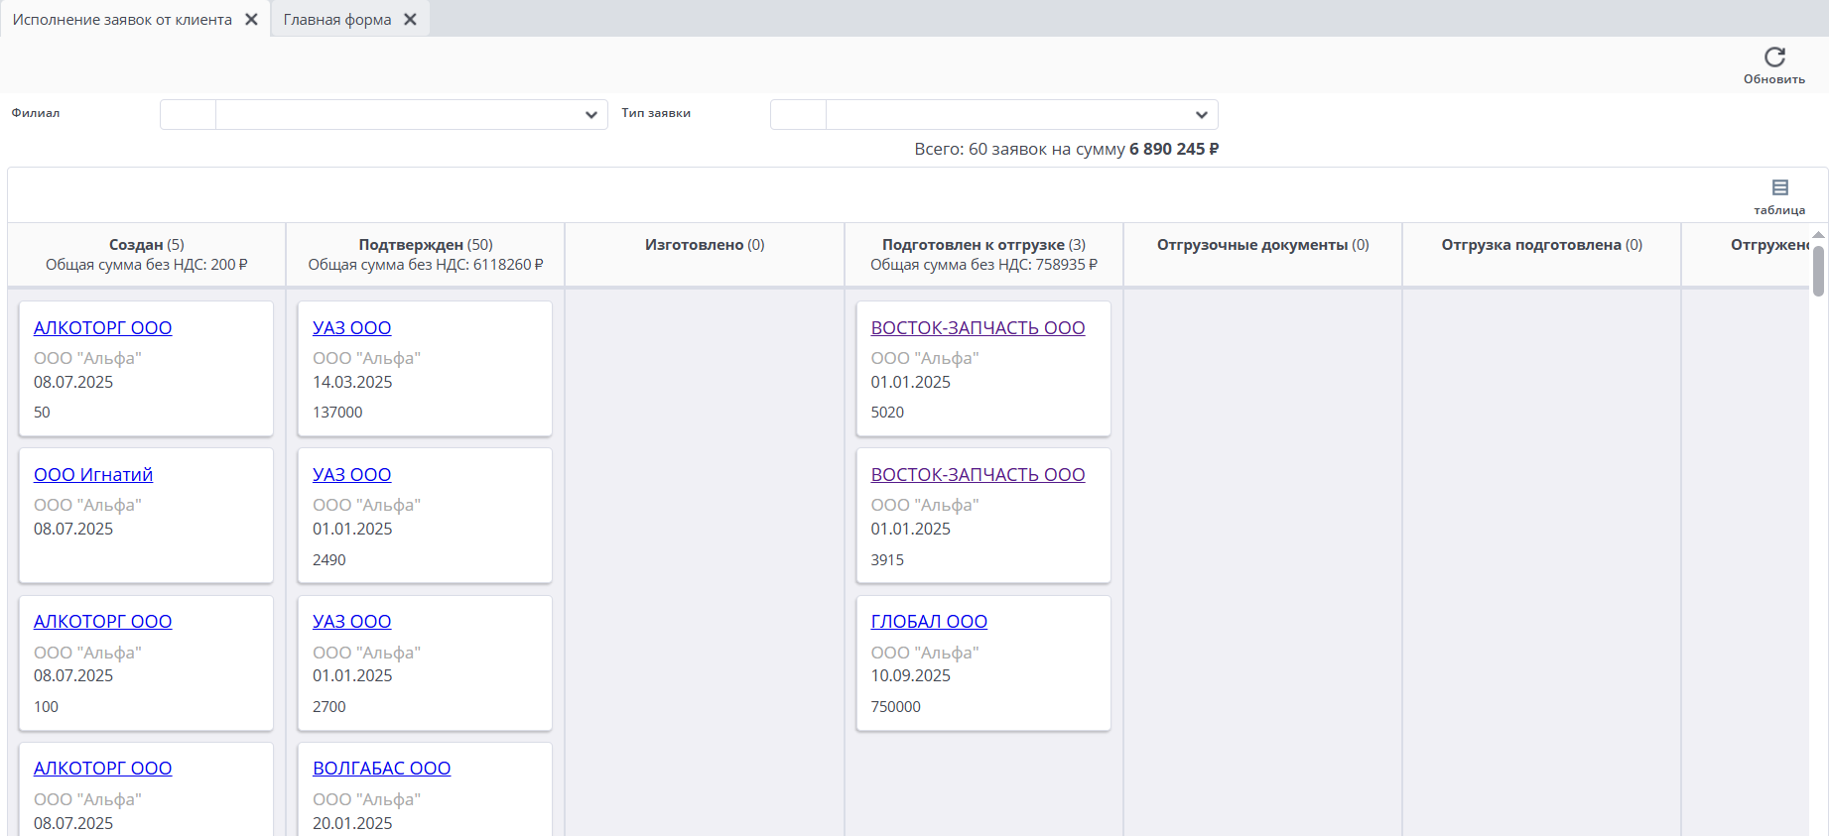
Task: Select УАЗ ООО card with sum 2700
Action: point(351,622)
